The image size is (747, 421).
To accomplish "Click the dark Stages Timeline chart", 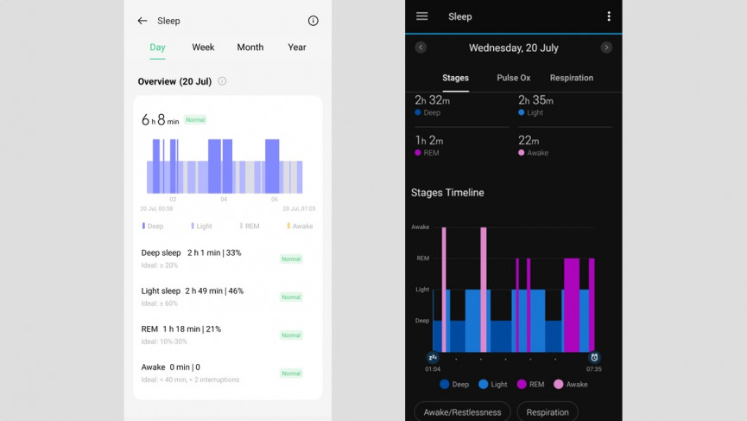I will (514, 290).
